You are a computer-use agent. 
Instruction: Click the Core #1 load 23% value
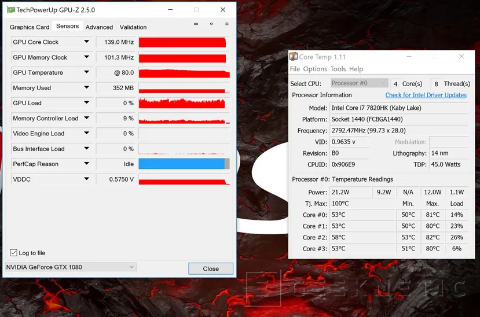click(x=456, y=226)
